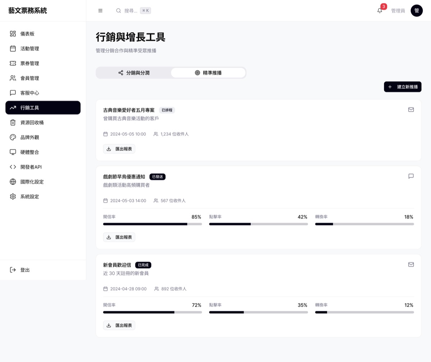Image resolution: width=431 pixels, height=362 pixels.
Task: Export report for 古典音樂愛好者五月專案
Action: coord(119,149)
